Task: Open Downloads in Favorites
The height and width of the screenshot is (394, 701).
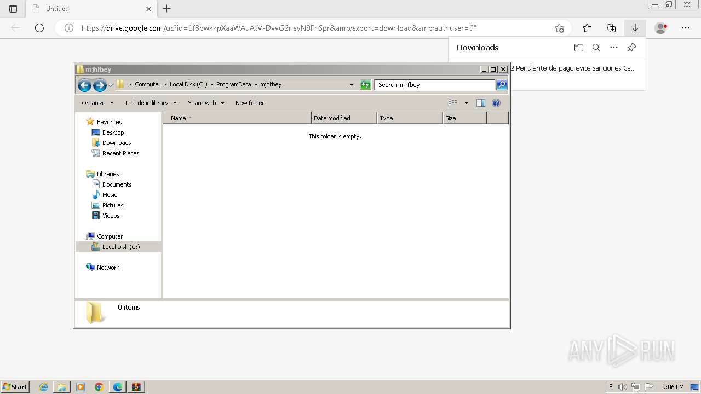Action: (x=117, y=143)
